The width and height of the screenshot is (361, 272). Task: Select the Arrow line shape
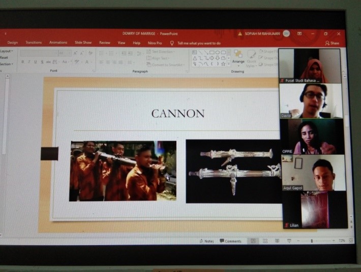click(206, 52)
